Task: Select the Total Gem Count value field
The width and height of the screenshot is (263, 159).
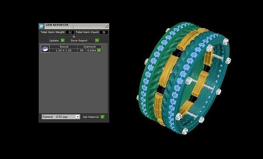Action: coord(104,32)
